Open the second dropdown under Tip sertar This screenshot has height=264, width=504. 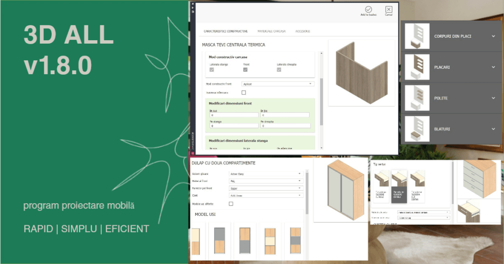pos(423,218)
